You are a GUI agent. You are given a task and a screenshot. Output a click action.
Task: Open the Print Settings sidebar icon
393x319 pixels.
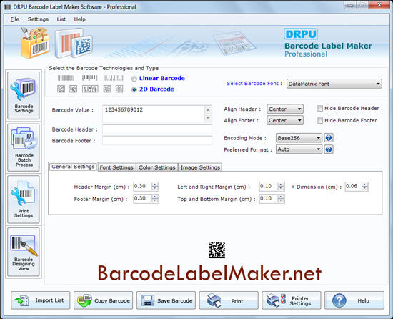pyautogui.click(x=24, y=200)
